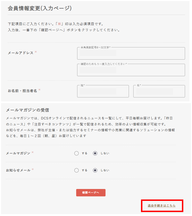Viewport: 192px width, 216px height.
Task: Click the お知らせメールは seminar description sentence
Action: coord(90,130)
